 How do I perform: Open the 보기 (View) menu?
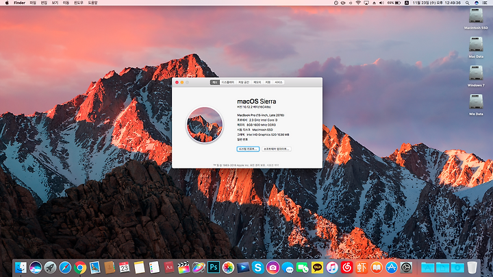tap(55, 3)
